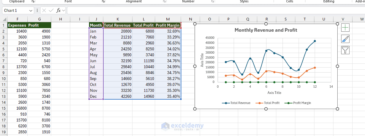
Task: Select the Sep month cell
Action: [96, 79]
